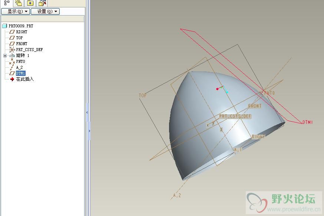324x216 pixels.
Task: Click the plane icon beside DTM1
Action: [12, 73]
